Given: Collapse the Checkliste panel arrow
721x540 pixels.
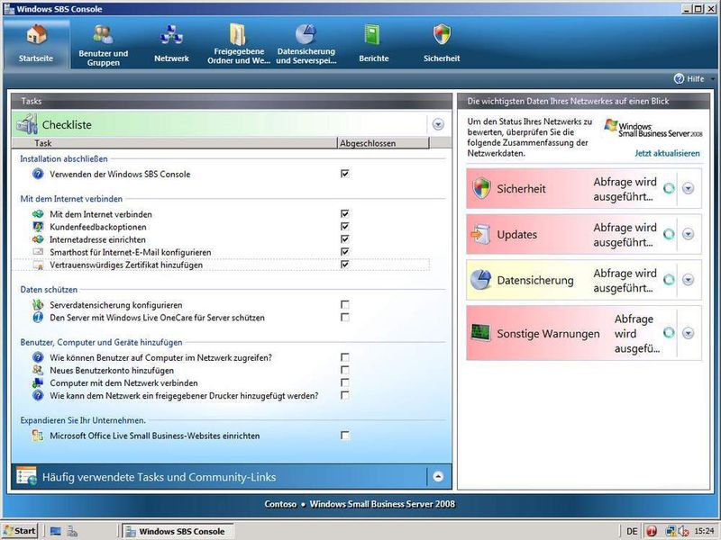Looking at the screenshot, I should (x=438, y=125).
